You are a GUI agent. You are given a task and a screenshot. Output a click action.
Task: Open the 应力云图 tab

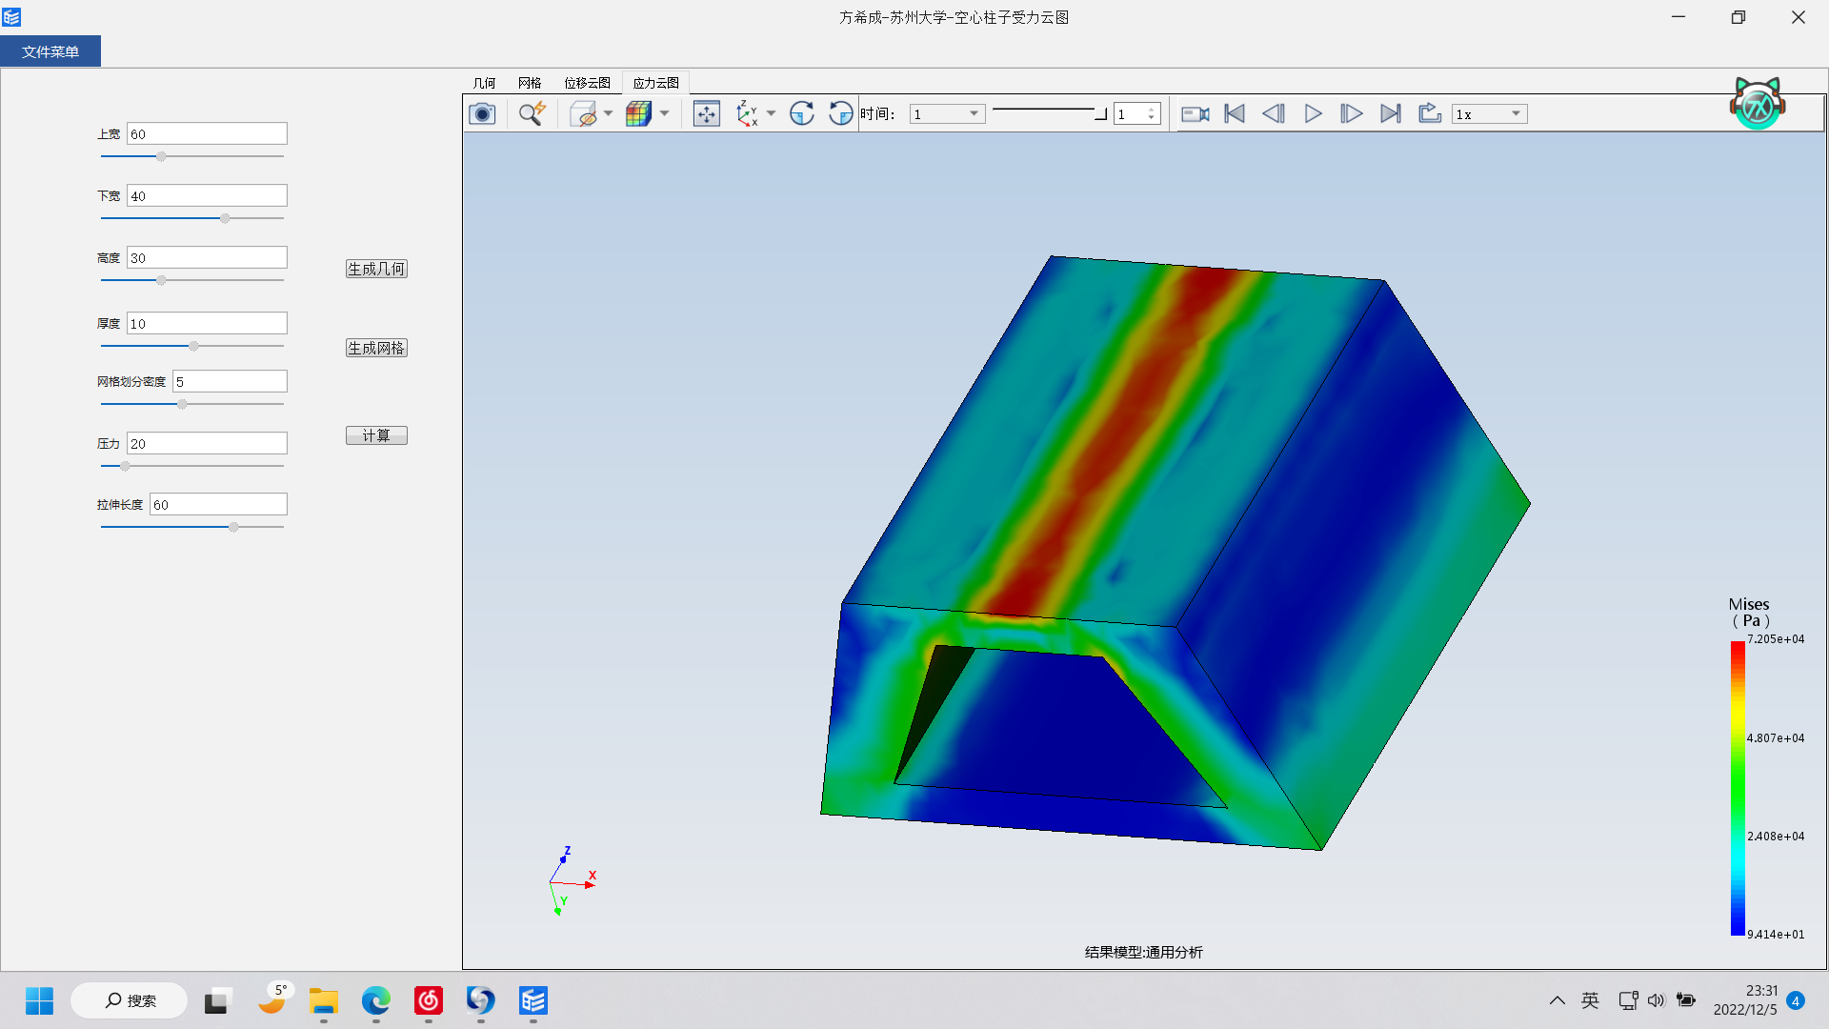click(x=654, y=83)
